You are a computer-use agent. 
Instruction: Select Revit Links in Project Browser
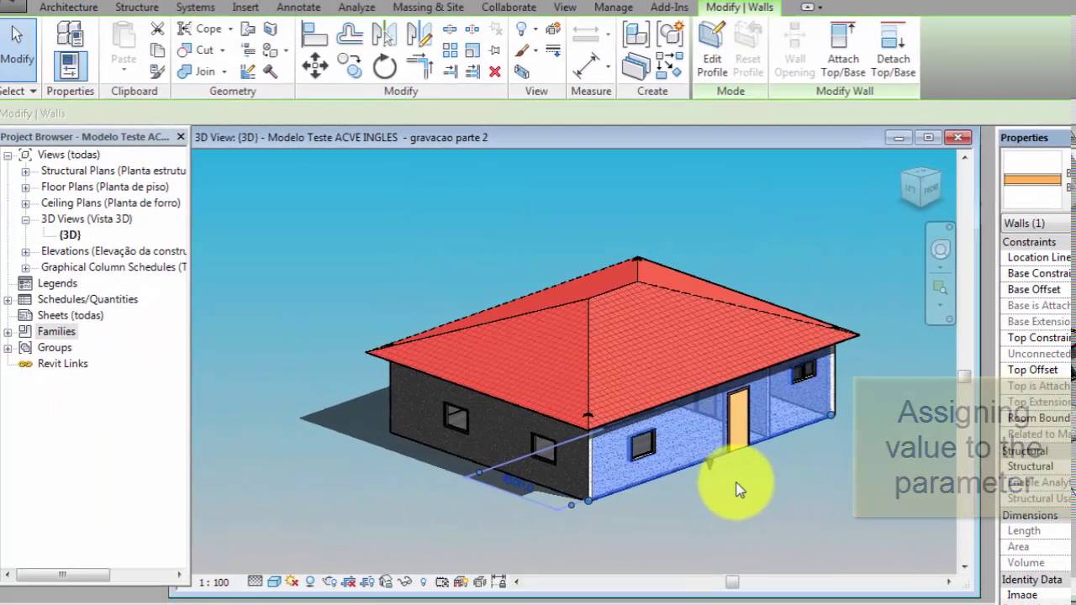coord(62,364)
